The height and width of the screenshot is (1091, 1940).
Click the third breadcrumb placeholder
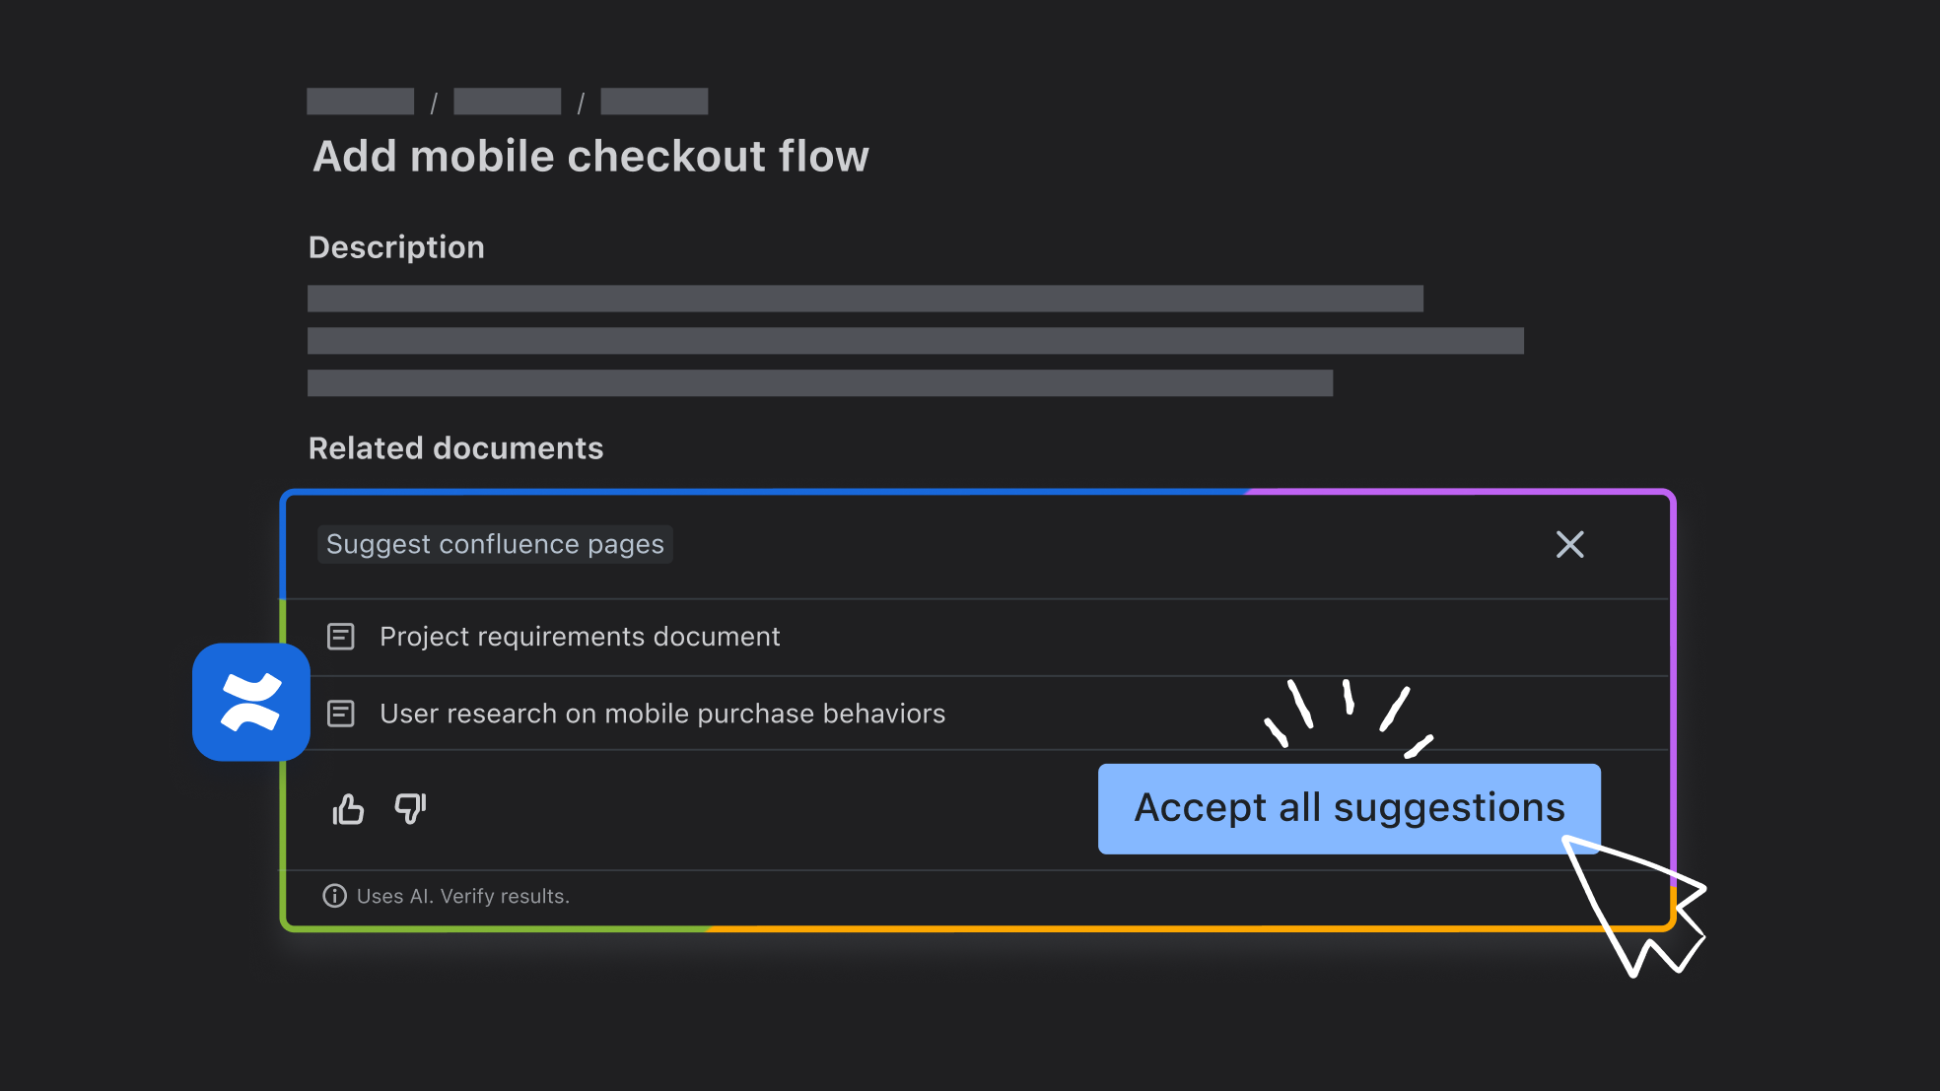654,102
